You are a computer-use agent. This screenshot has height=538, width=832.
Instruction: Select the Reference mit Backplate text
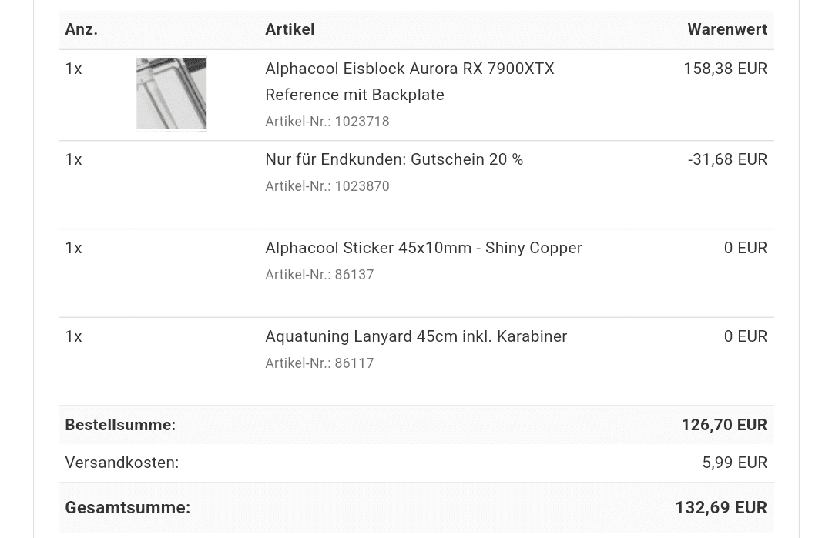coord(354,95)
